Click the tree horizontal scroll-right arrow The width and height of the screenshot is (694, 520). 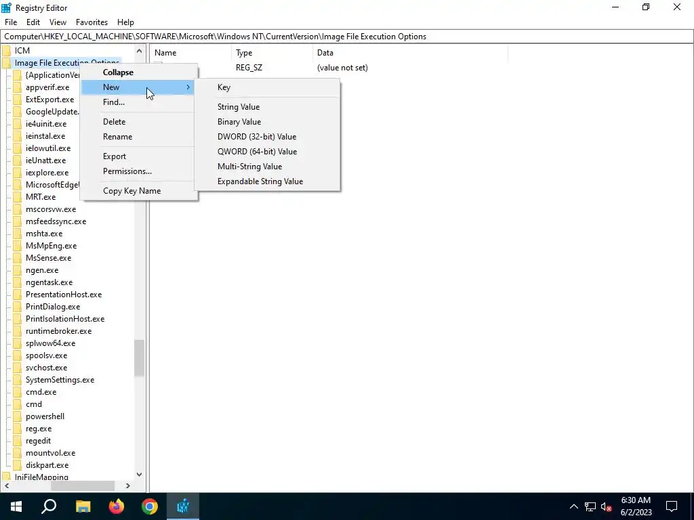(x=128, y=485)
